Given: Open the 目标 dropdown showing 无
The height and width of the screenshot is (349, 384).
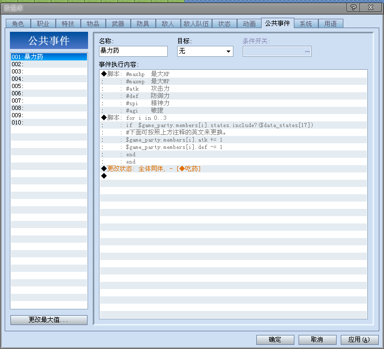Looking at the screenshot, I should point(205,51).
